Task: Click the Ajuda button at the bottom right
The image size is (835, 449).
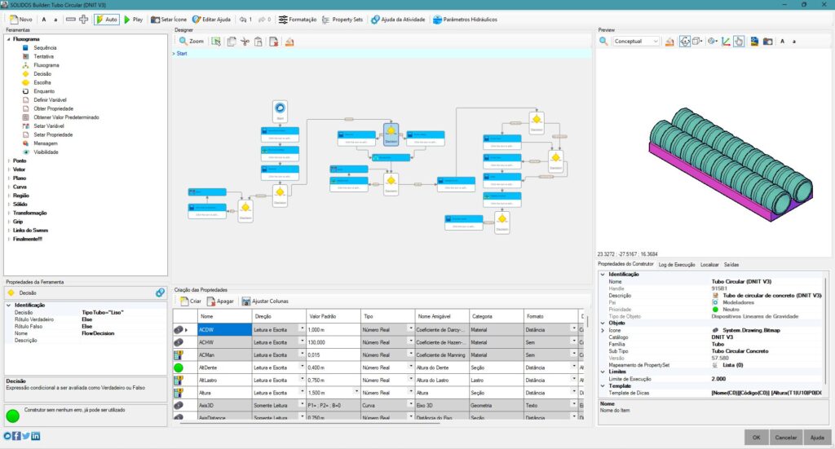Action: click(817, 438)
